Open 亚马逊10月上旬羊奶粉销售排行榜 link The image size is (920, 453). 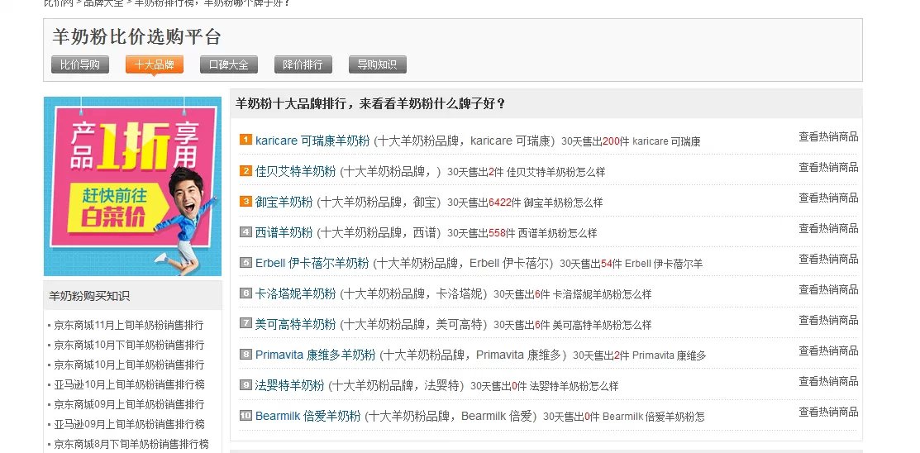click(129, 384)
